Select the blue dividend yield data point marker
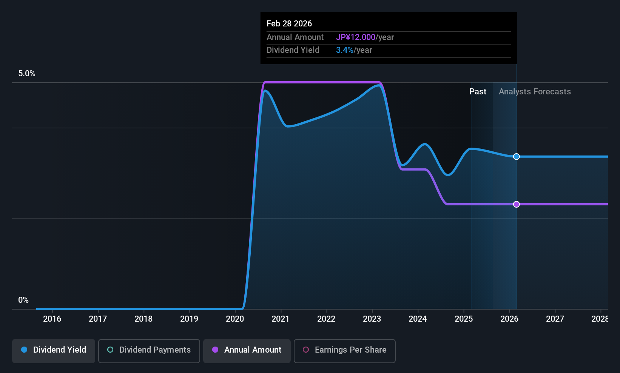Screen dimensions: 620x373 click(517, 157)
